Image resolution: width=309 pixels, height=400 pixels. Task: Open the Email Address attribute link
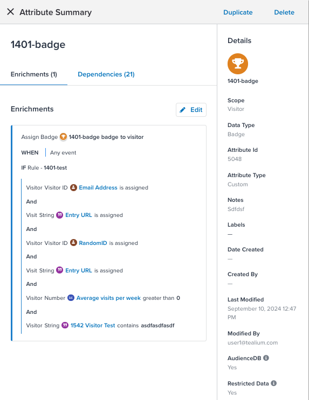(98, 187)
